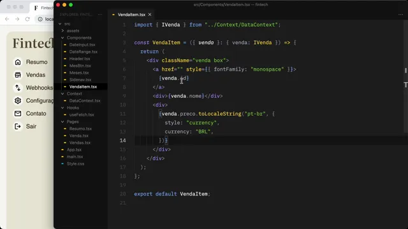Viewport: 408px width, 229px height.
Task: Click export default VendaItem line
Action: [x=172, y=194]
